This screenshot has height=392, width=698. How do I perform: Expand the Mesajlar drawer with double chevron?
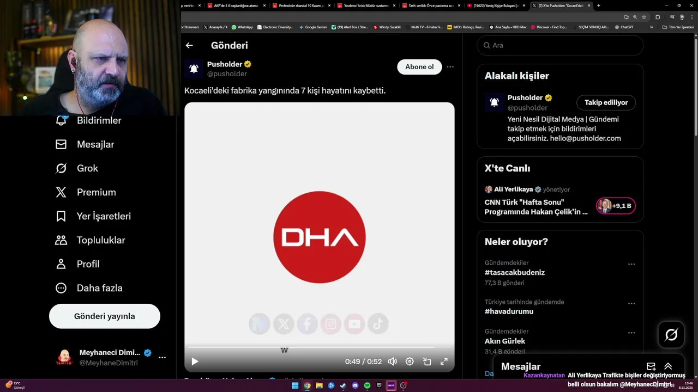(668, 366)
